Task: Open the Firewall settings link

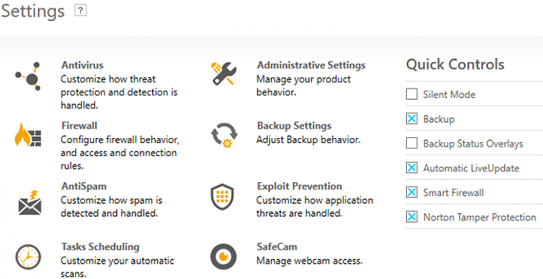Action: 80,125
